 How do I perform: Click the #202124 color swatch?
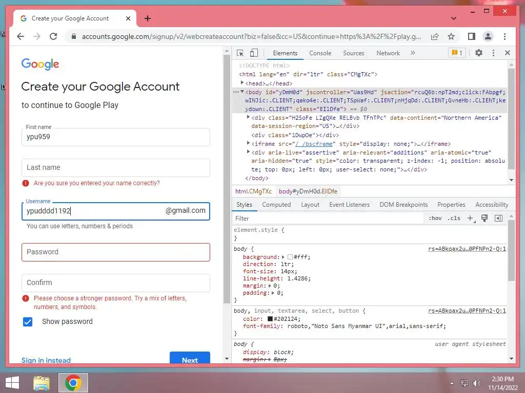pyautogui.click(x=270, y=319)
